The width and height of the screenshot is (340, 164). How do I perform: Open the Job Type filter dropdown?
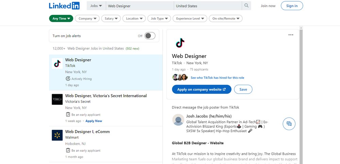tap(159, 19)
